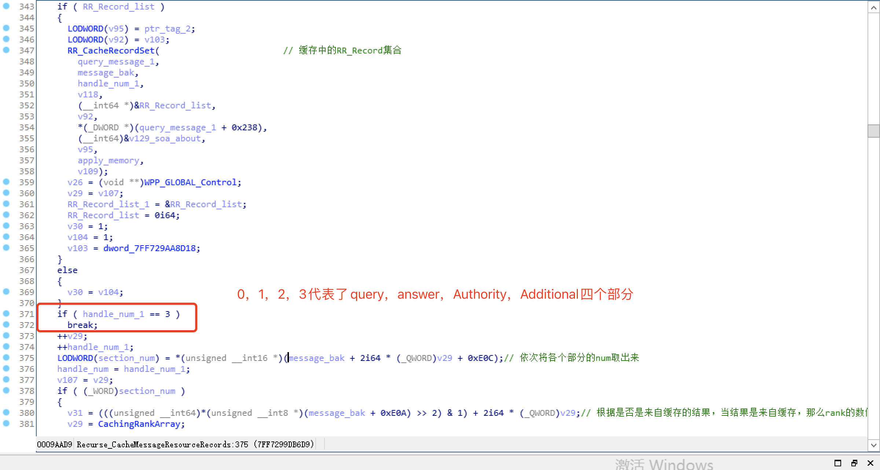880x470 pixels.
Task: Click the vertical scrollbar thumb
Action: [x=873, y=131]
